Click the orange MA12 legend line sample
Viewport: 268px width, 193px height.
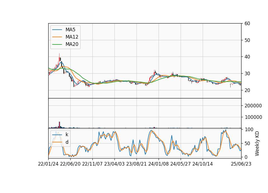point(57,37)
